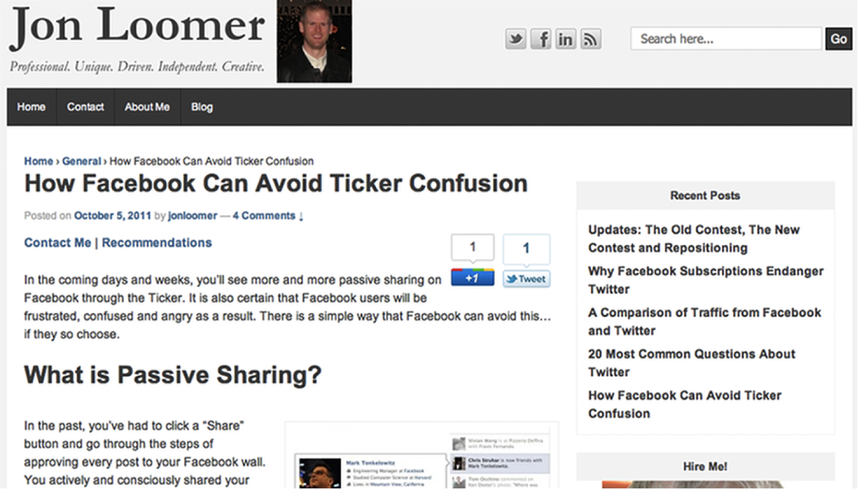Follow the Recommendations link
858x489 pixels.
[157, 243]
